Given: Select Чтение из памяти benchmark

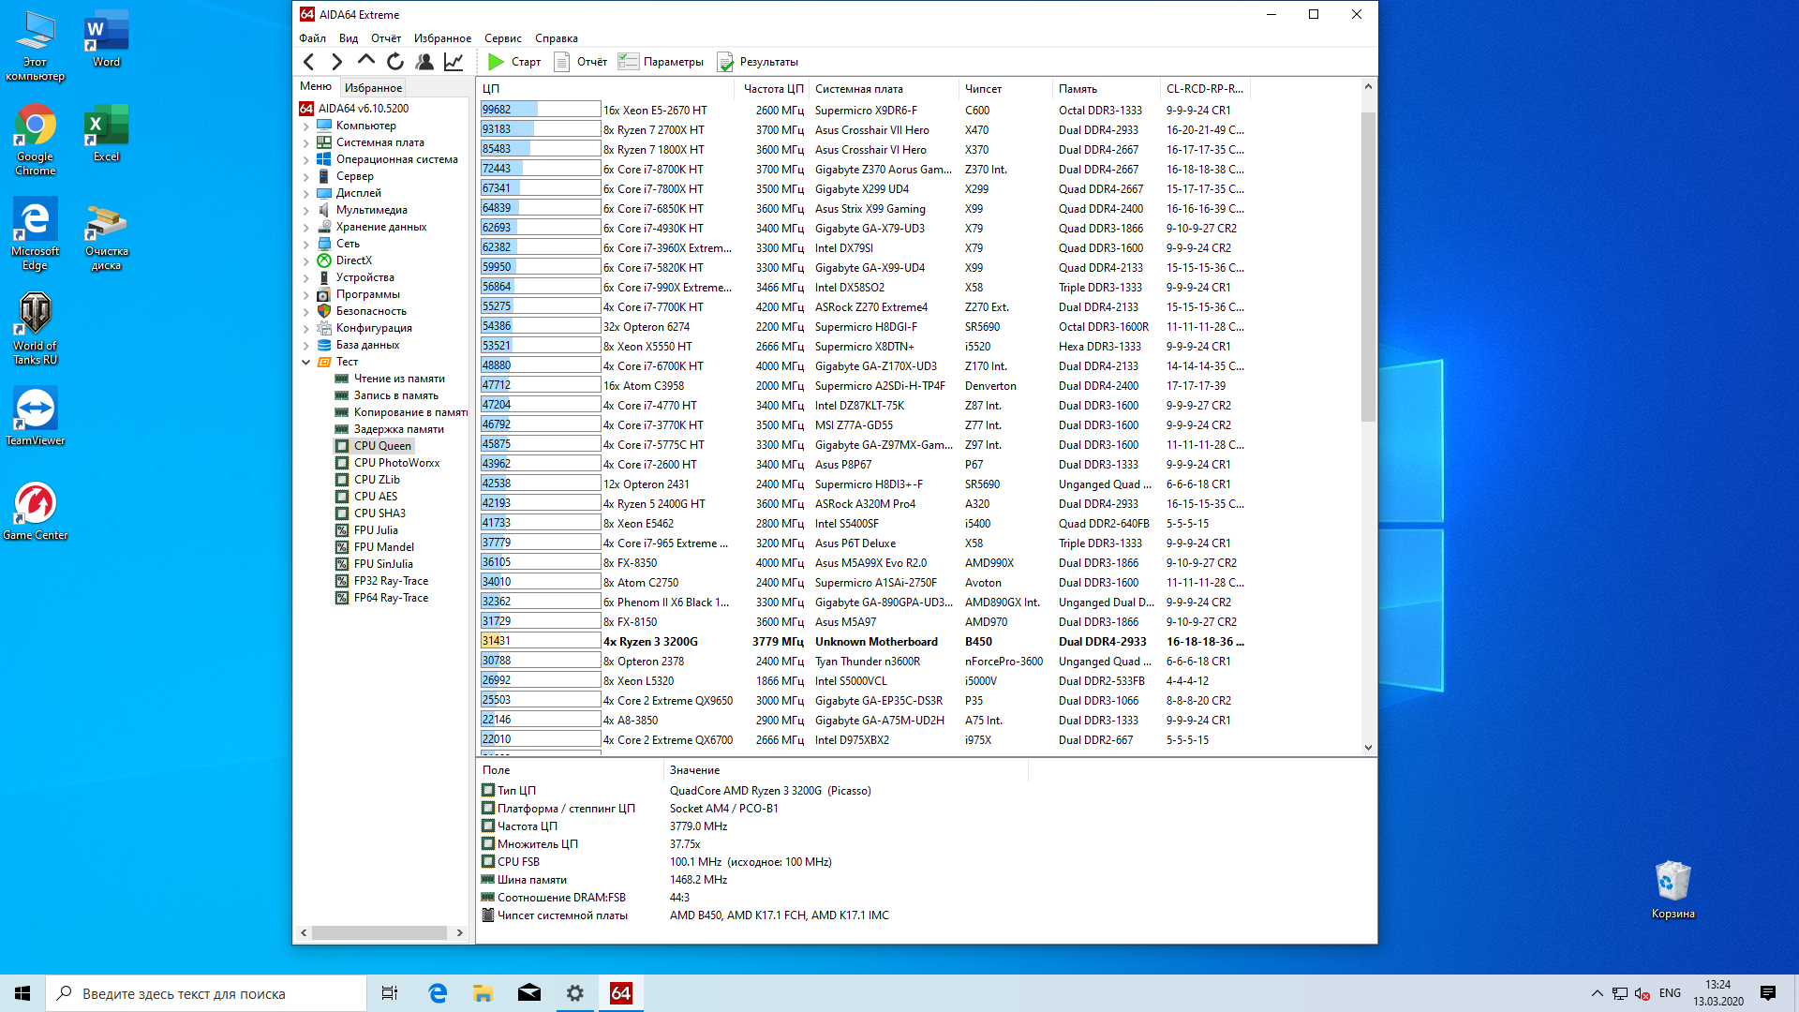Looking at the screenshot, I should coord(399,379).
